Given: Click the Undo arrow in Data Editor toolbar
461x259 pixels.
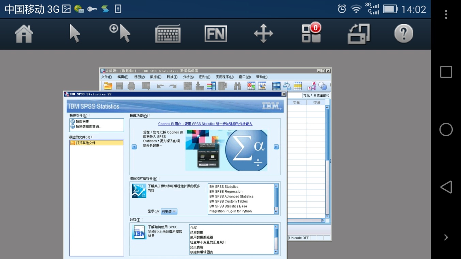Looking at the screenshot, I should [x=161, y=86].
